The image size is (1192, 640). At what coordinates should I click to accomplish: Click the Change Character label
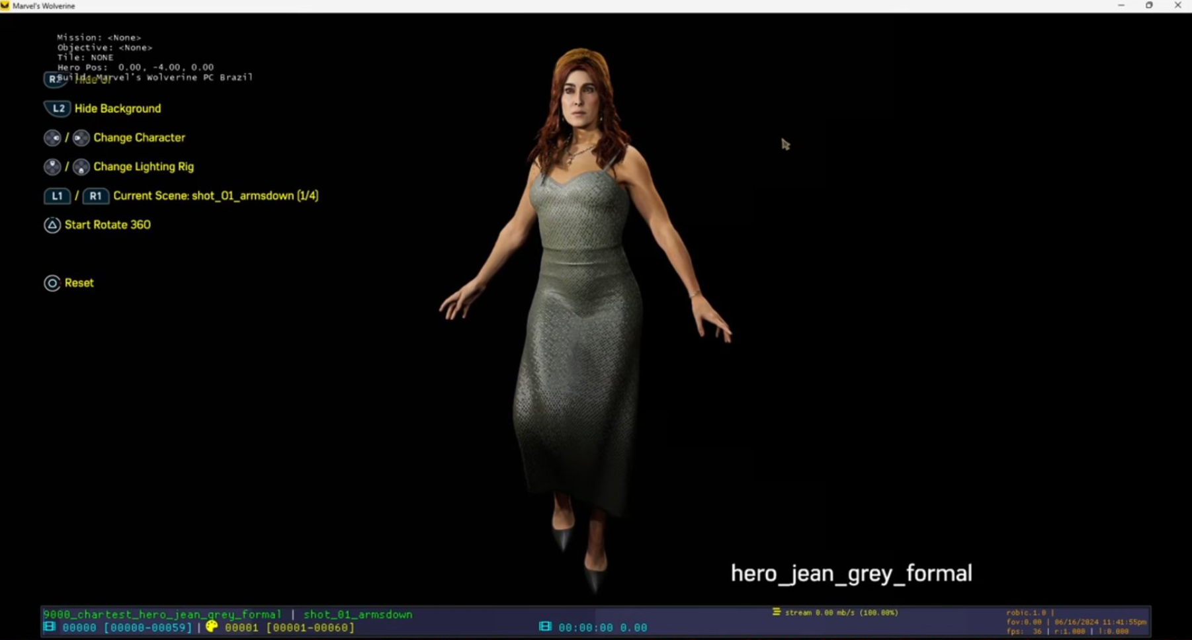[x=140, y=138]
